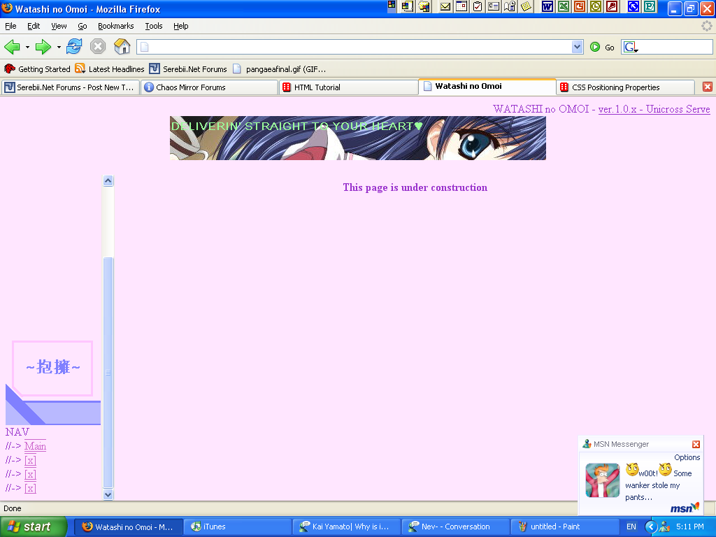The width and height of the screenshot is (716, 537).
Task: Launch Excel from Office shortcut bar
Action: click(x=564, y=6)
